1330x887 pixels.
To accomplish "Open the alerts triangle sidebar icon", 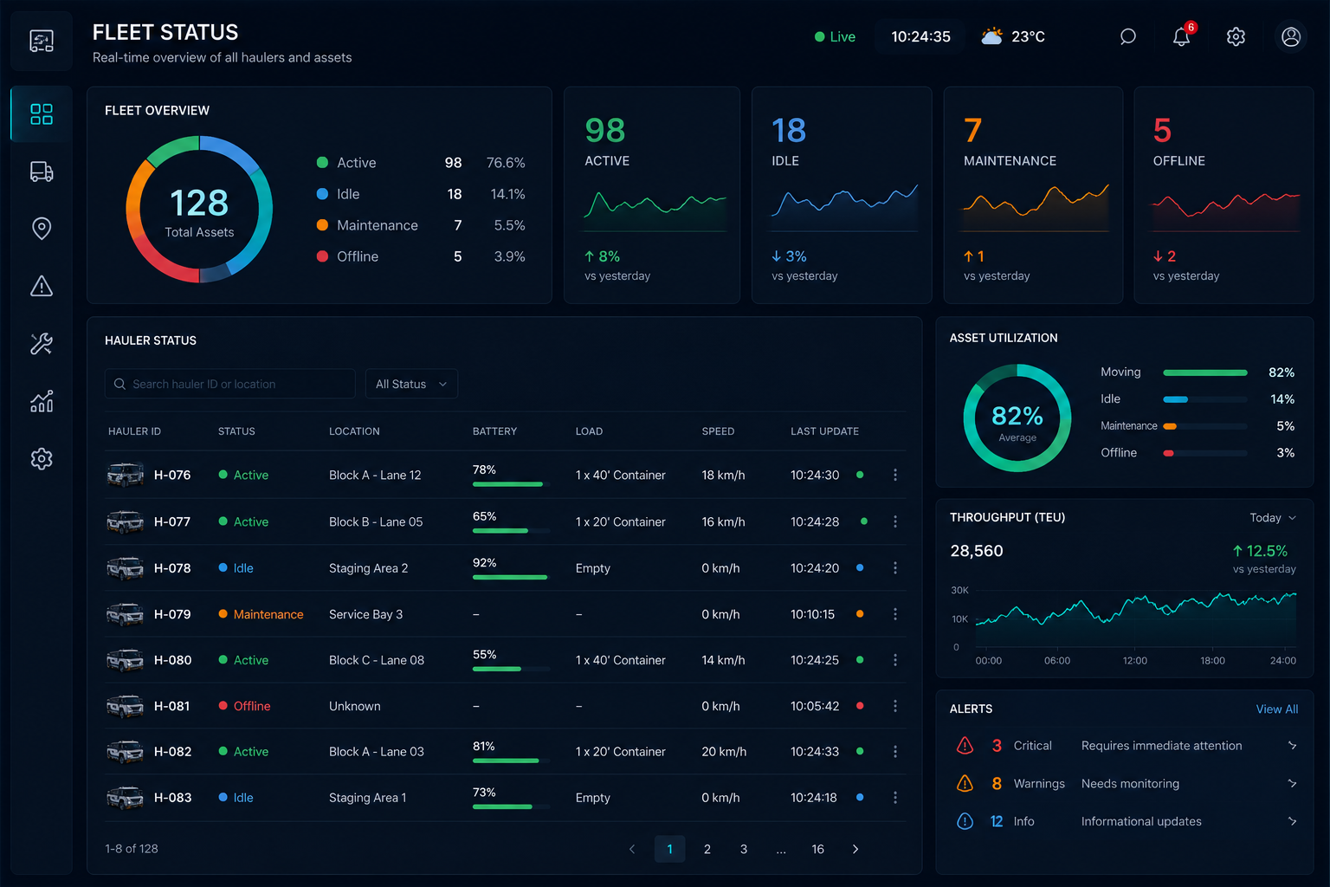I will pyautogui.click(x=42, y=286).
